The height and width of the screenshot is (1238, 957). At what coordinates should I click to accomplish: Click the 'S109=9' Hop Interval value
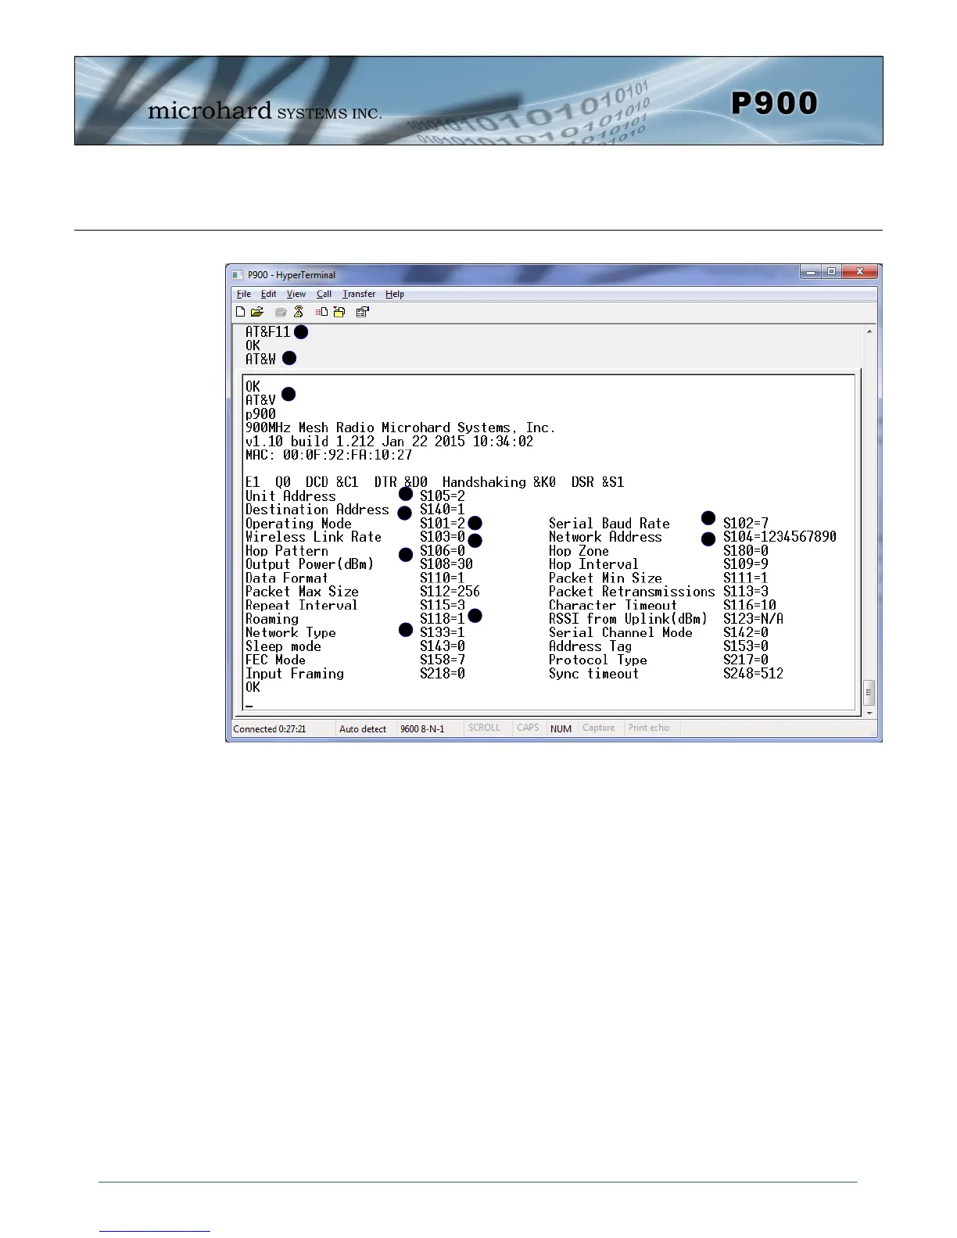click(x=746, y=564)
